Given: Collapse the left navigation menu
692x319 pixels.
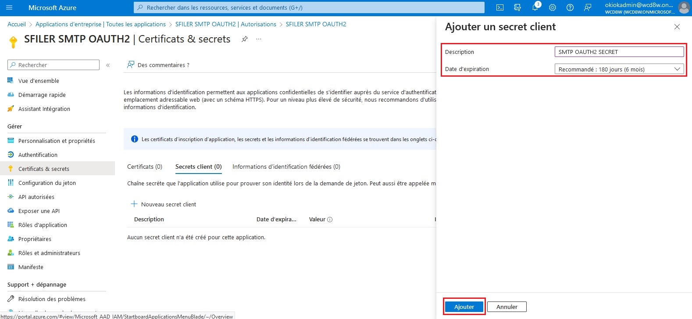Looking at the screenshot, I should coord(108,65).
